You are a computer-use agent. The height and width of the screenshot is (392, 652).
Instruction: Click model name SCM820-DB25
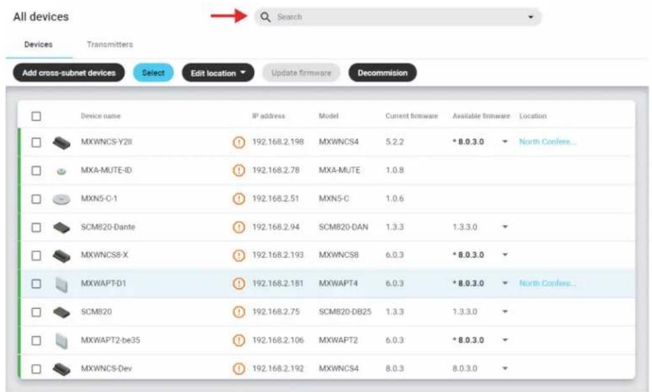(345, 312)
